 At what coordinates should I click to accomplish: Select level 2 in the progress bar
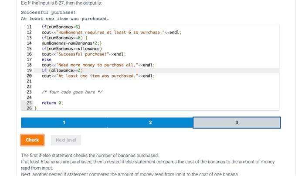point(150,123)
